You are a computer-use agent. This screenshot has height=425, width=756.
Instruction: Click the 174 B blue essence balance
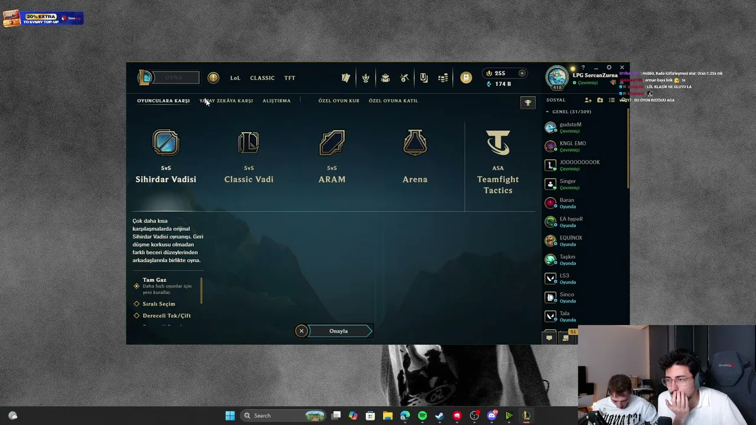tap(498, 84)
